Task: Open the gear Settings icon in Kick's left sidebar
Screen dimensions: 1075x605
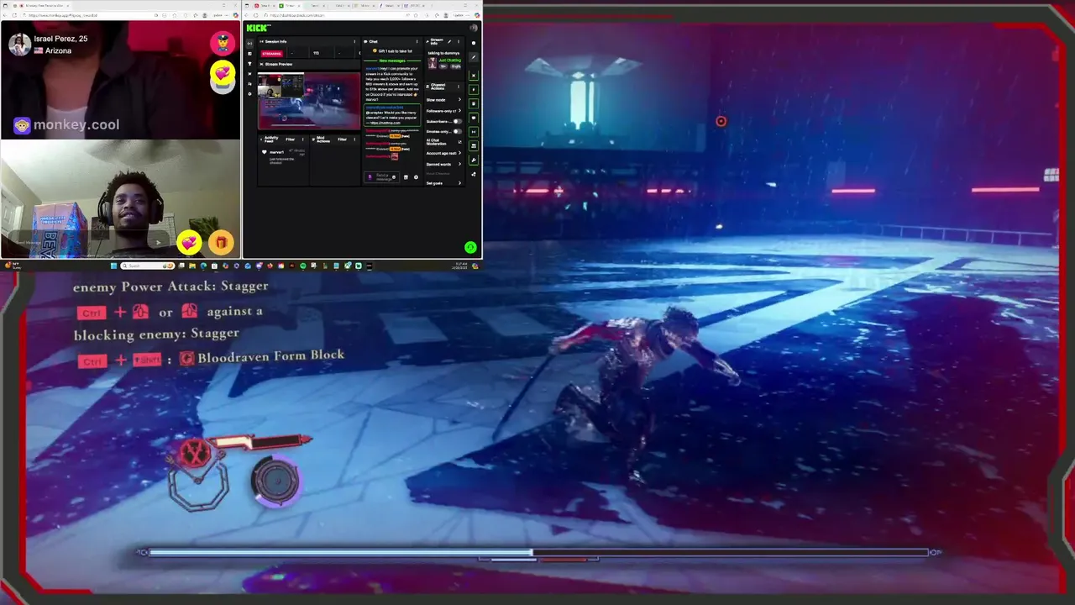Action: click(x=249, y=93)
